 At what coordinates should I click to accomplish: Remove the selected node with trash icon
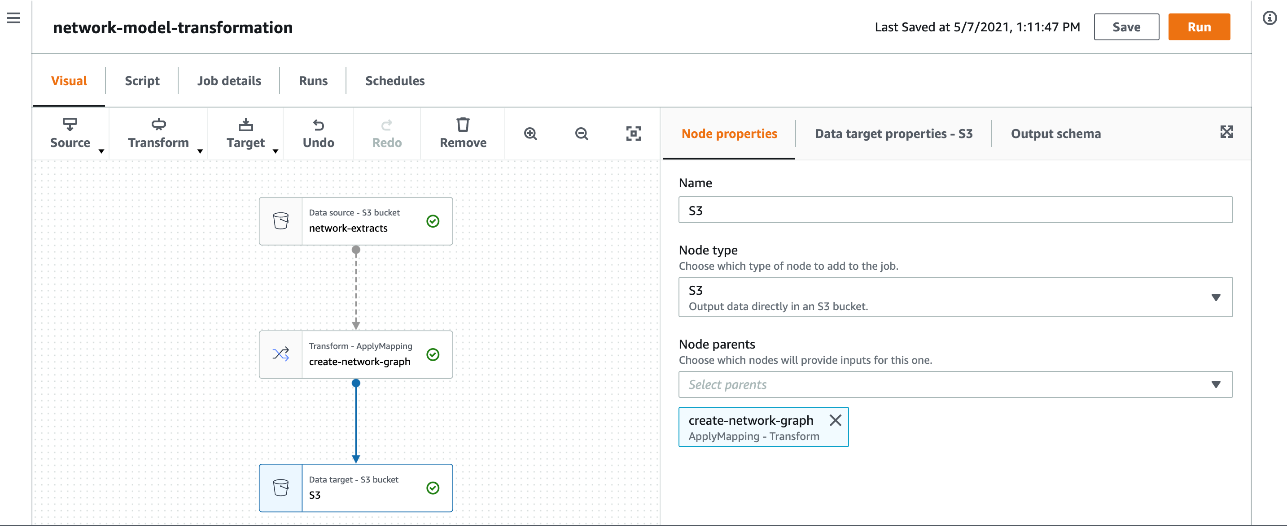point(463,133)
